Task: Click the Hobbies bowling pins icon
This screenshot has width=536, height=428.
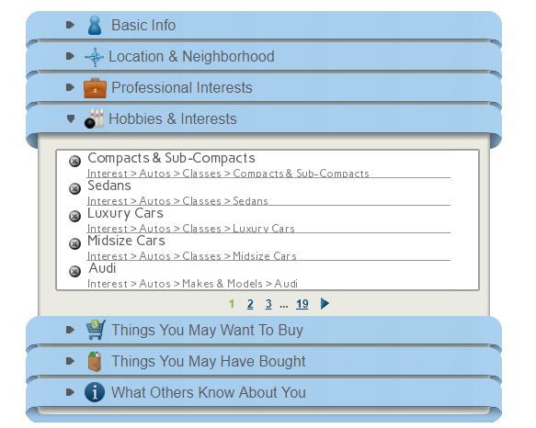Action: [x=95, y=118]
